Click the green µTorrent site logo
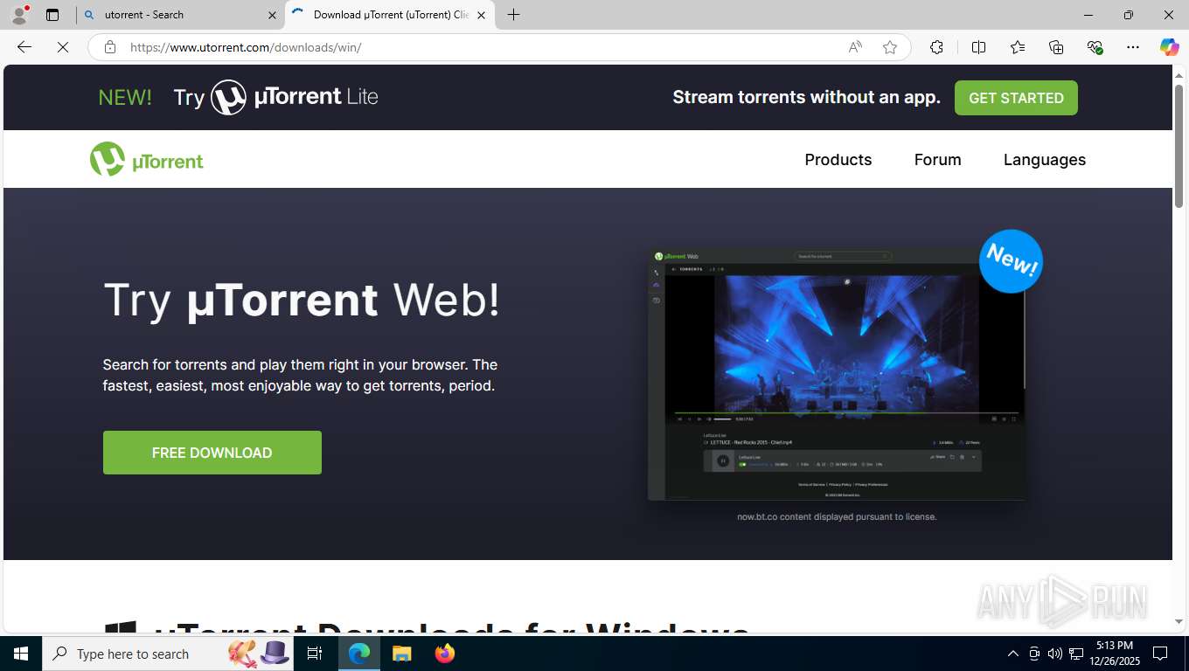This screenshot has width=1189, height=671. (147, 160)
